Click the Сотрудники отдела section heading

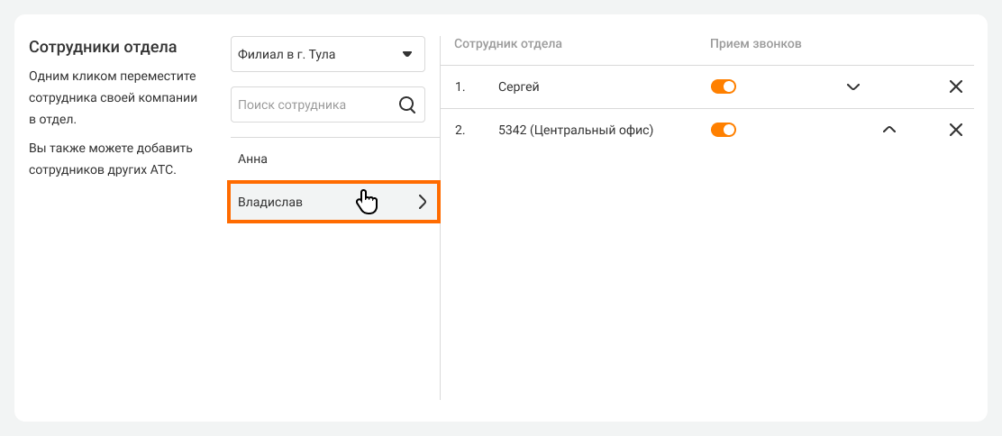click(103, 47)
